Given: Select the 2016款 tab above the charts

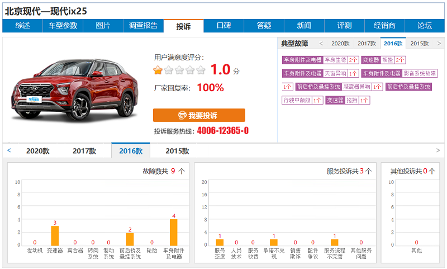Looking at the screenshot, I should coord(131,150).
